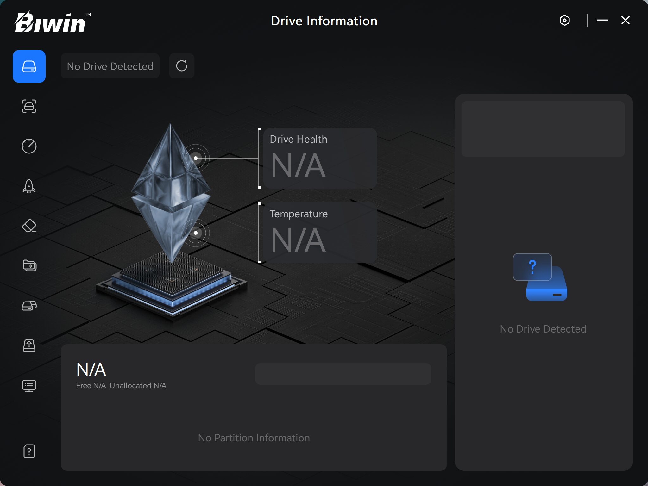648x486 pixels.
Task: Open the drive scan sidebar icon
Action: tap(29, 106)
